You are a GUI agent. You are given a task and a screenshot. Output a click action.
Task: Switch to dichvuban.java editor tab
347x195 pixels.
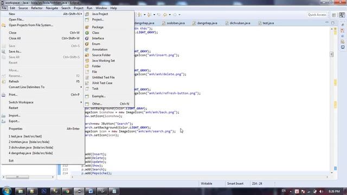[x=238, y=23]
